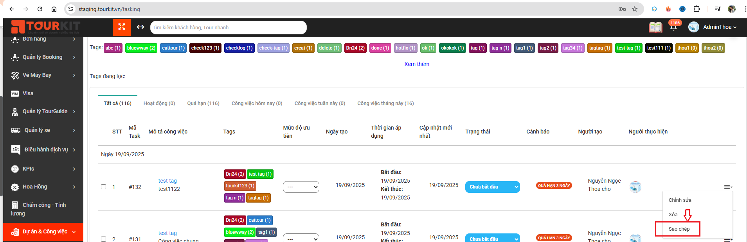The width and height of the screenshot is (747, 242).
Task: Open the guide book icon in header
Action: tap(655, 27)
